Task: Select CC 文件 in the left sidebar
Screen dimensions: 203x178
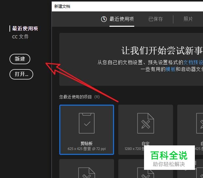Action: click(20, 37)
